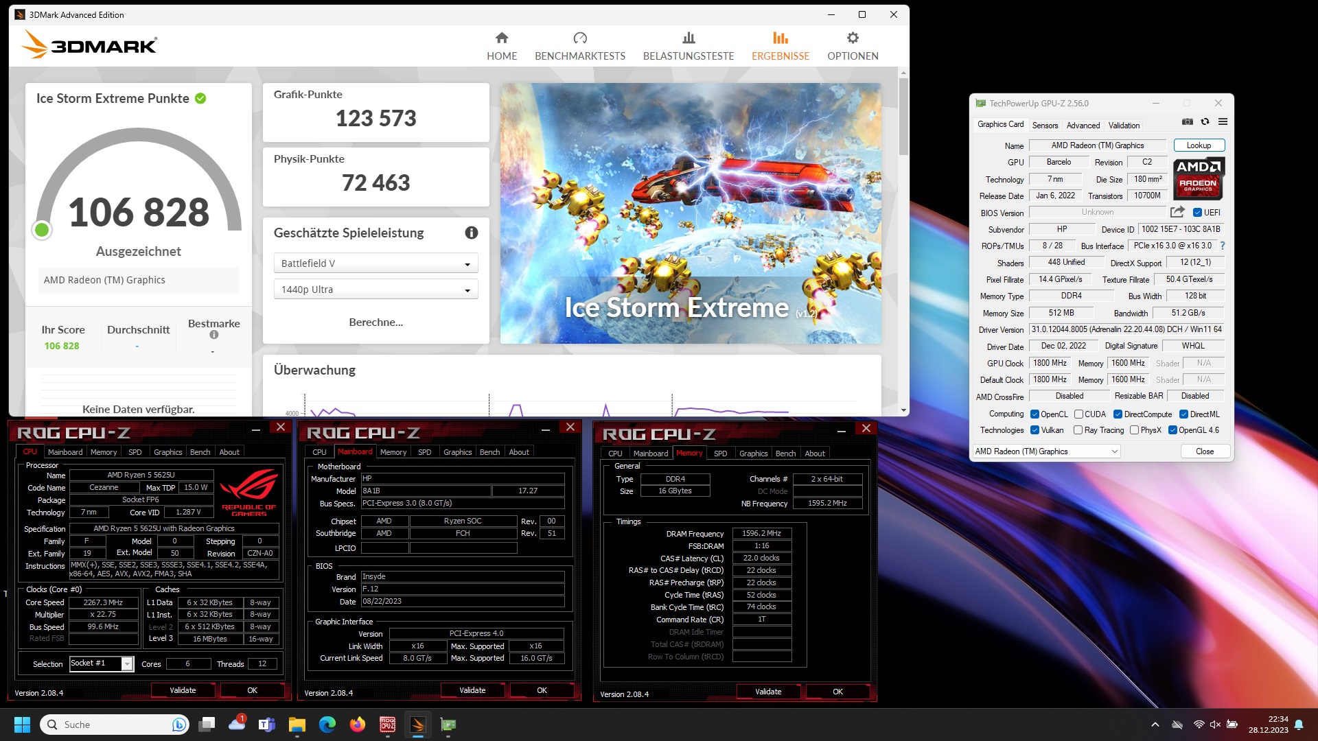The image size is (1318, 741).
Task: Click GPU-Z refresh icon
Action: click(x=1205, y=121)
